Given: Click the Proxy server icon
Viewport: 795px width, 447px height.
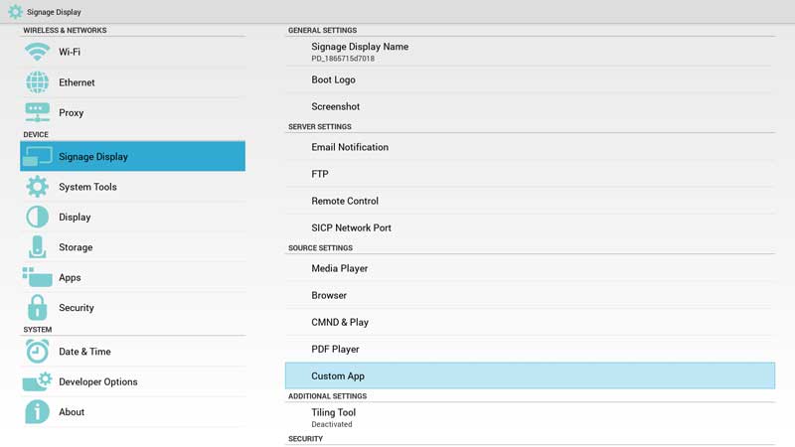Looking at the screenshot, I should [x=37, y=112].
